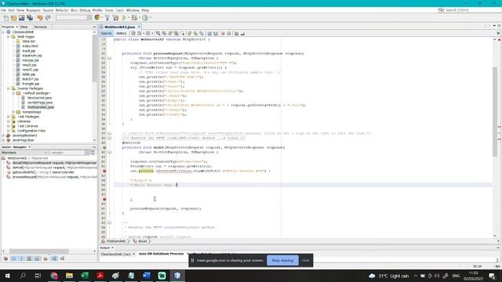The image size is (502, 282).
Task: Expand the Configuration Files node
Action: click(9, 131)
